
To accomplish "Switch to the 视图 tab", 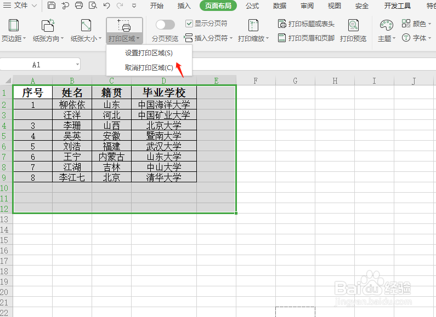I will tap(334, 5).
